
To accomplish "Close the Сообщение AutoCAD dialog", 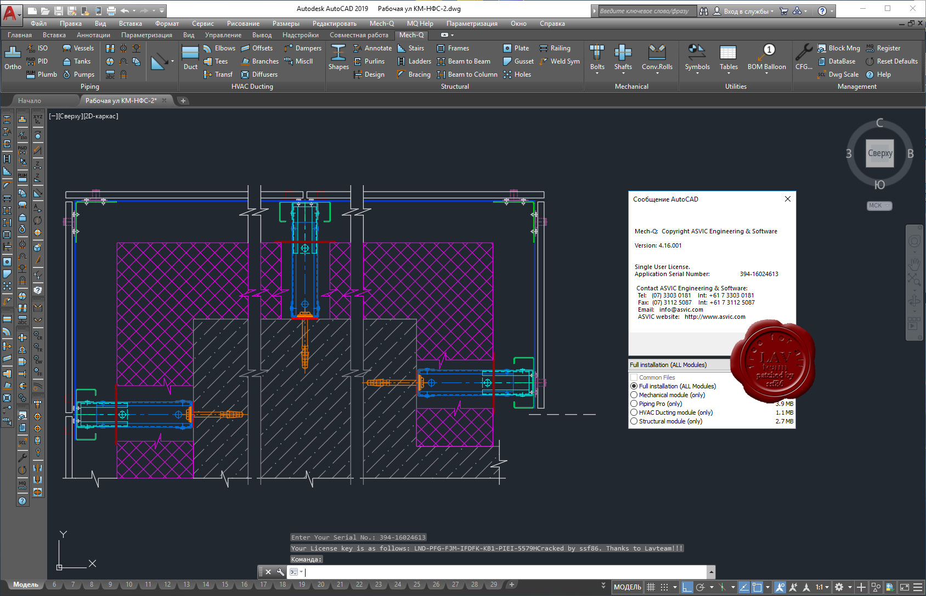I will tap(788, 199).
